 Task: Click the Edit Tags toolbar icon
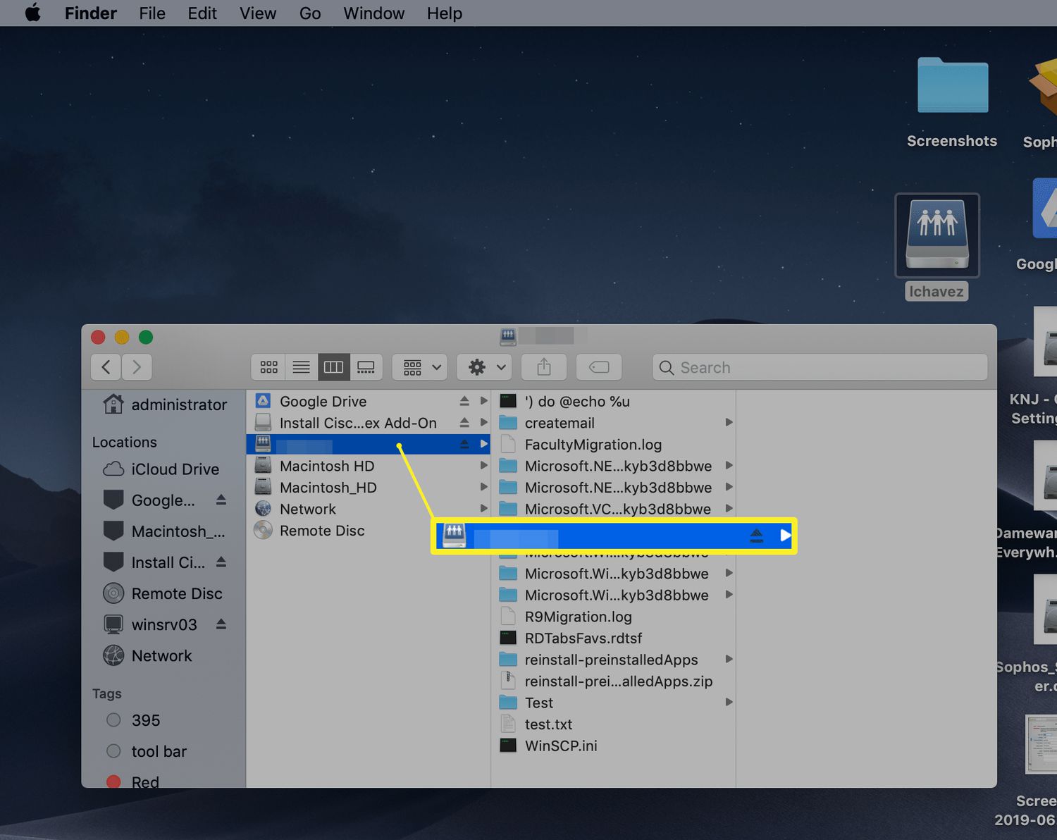(x=598, y=367)
